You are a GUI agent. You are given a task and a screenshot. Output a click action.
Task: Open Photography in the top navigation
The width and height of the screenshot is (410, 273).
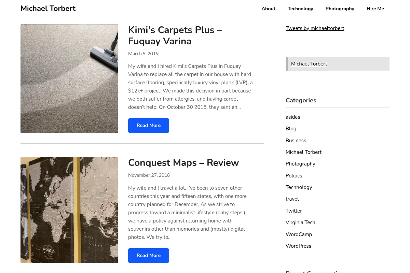pyautogui.click(x=340, y=9)
